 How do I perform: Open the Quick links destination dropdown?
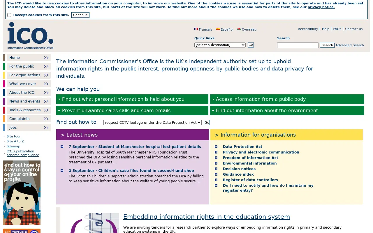[x=220, y=45]
